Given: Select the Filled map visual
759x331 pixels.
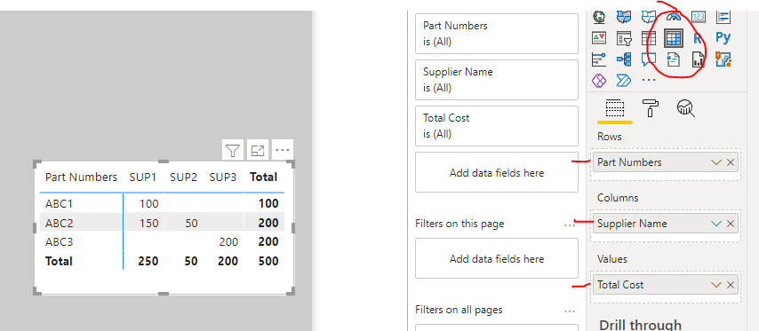Looking at the screenshot, I should click(624, 16).
